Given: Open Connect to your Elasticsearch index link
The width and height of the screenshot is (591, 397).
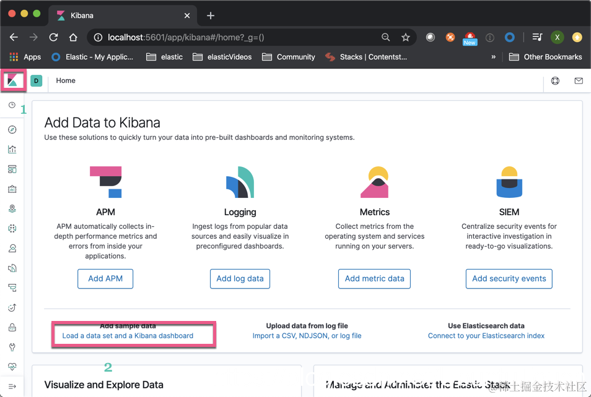Looking at the screenshot, I should (x=486, y=336).
